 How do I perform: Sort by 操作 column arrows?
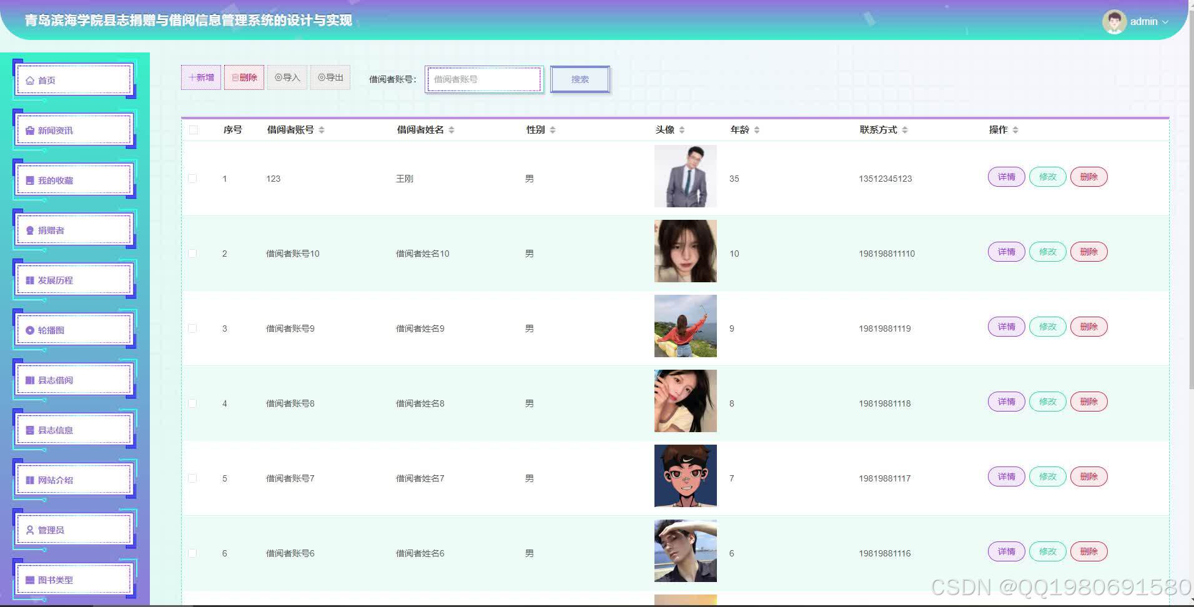(1015, 130)
